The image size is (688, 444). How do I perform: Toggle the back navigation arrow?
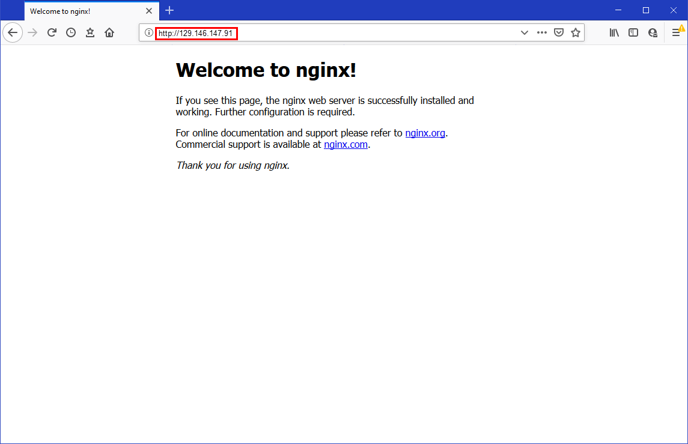[x=13, y=32]
